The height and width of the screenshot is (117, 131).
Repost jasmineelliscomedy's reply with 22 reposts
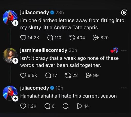coord(68,75)
